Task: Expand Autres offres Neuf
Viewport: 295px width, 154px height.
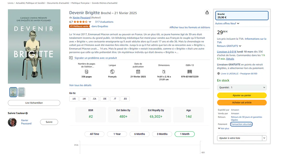Action: click(x=227, y=24)
